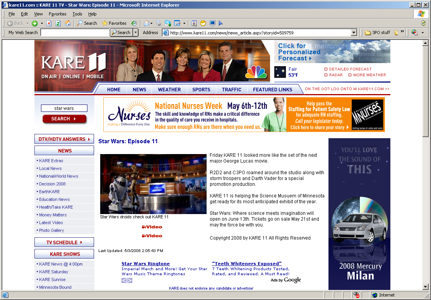Click the Refresh page icon
431x300 pixels.
(x=58, y=23)
